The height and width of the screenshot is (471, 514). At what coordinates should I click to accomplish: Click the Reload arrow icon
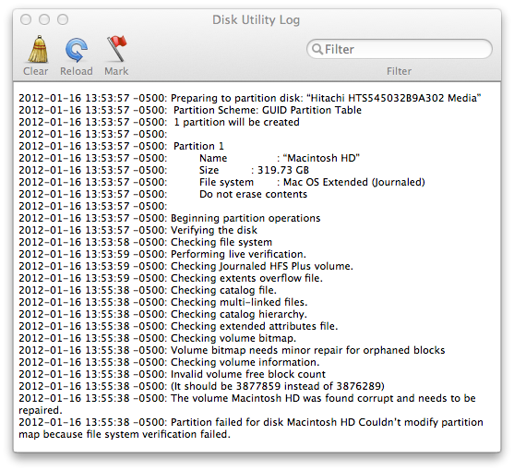pos(77,50)
